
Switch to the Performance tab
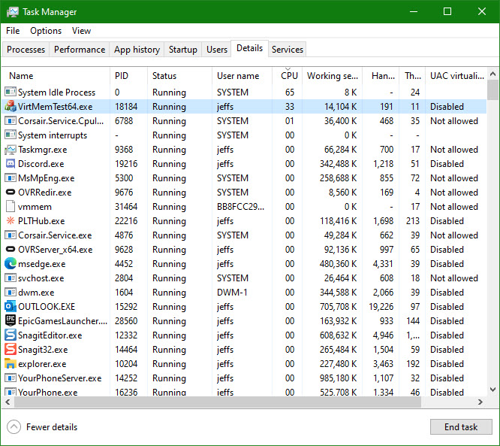pyautogui.click(x=80, y=50)
